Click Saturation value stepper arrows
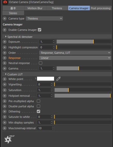This screenshot has width=113, height=147. (51, 90)
